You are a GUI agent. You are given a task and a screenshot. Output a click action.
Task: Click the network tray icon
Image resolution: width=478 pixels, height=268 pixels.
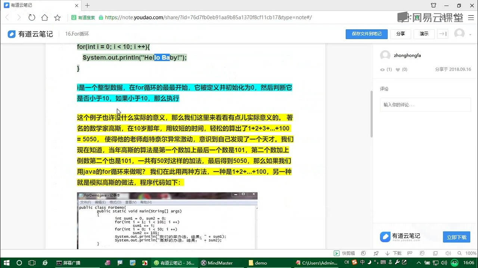coord(435,263)
